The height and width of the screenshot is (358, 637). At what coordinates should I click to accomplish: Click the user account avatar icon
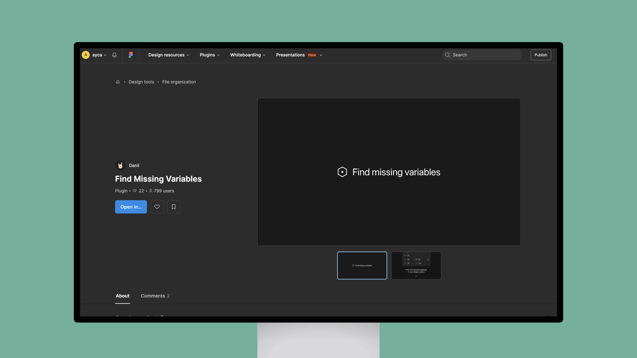[x=85, y=55]
